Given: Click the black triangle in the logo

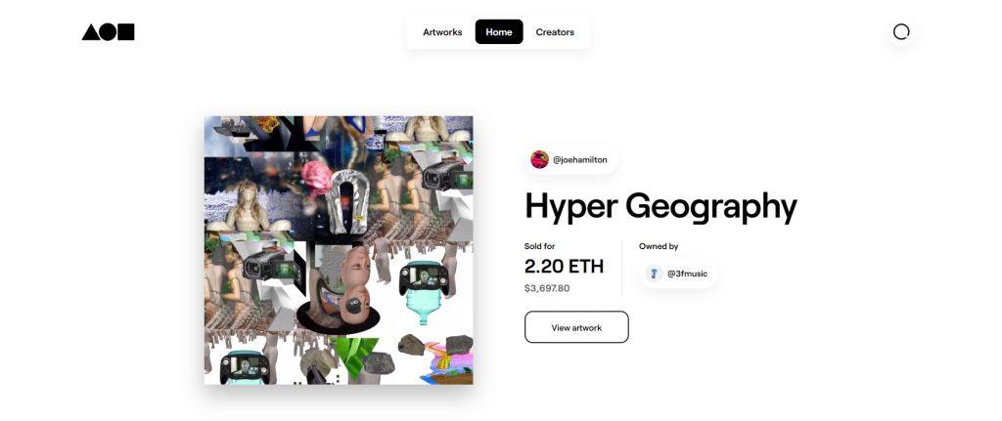Looking at the screenshot, I should click(91, 32).
